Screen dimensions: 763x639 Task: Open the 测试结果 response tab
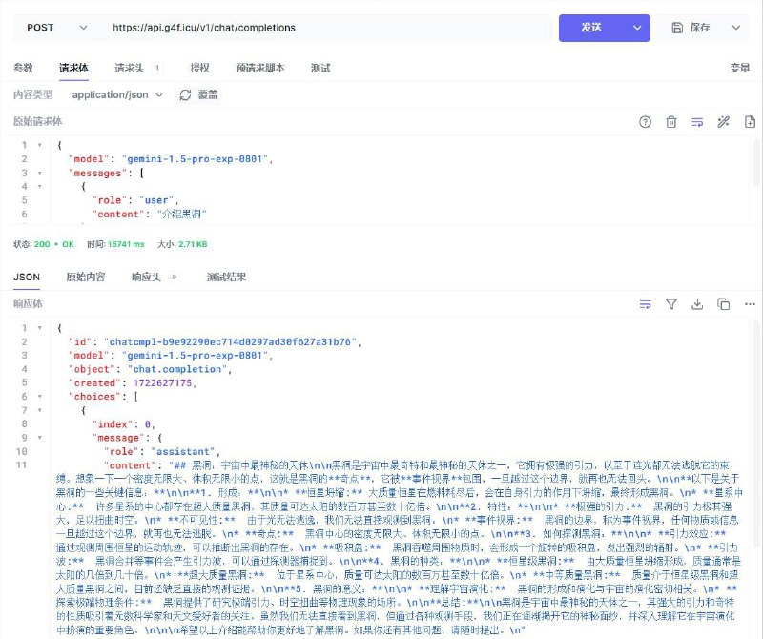click(x=226, y=277)
